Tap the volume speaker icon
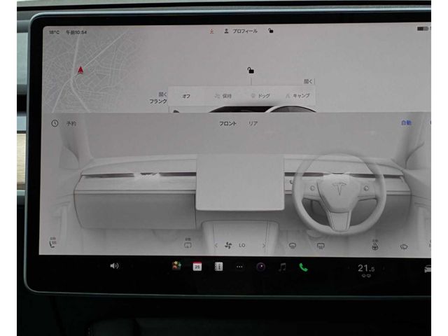The image size is (448, 336). [114, 266]
